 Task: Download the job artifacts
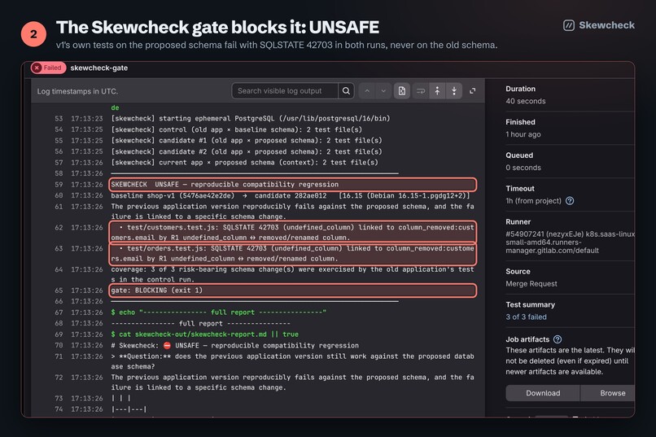tap(543, 393)
